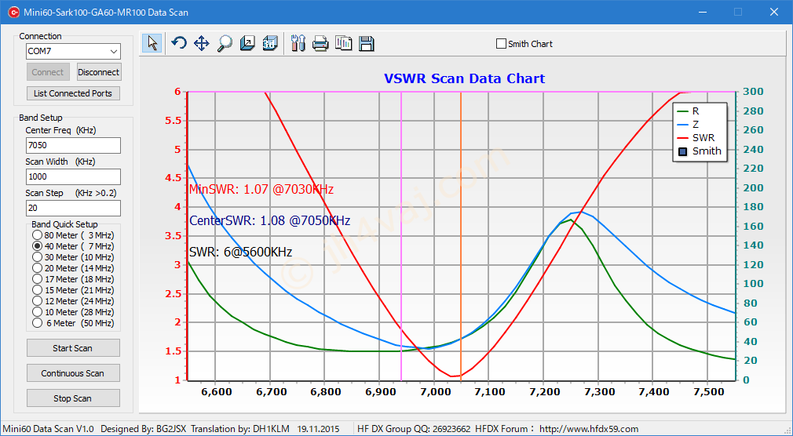Toggle the Smith series box in legend

pos(683,151)
